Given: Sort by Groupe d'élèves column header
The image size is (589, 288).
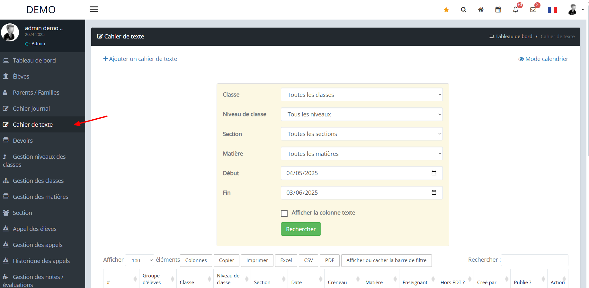Looking at the screenshot, I should (x=158, y=279).
